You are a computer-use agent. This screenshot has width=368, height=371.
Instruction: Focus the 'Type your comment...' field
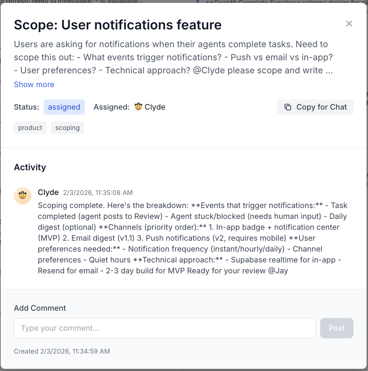click(x=164, y=328)
